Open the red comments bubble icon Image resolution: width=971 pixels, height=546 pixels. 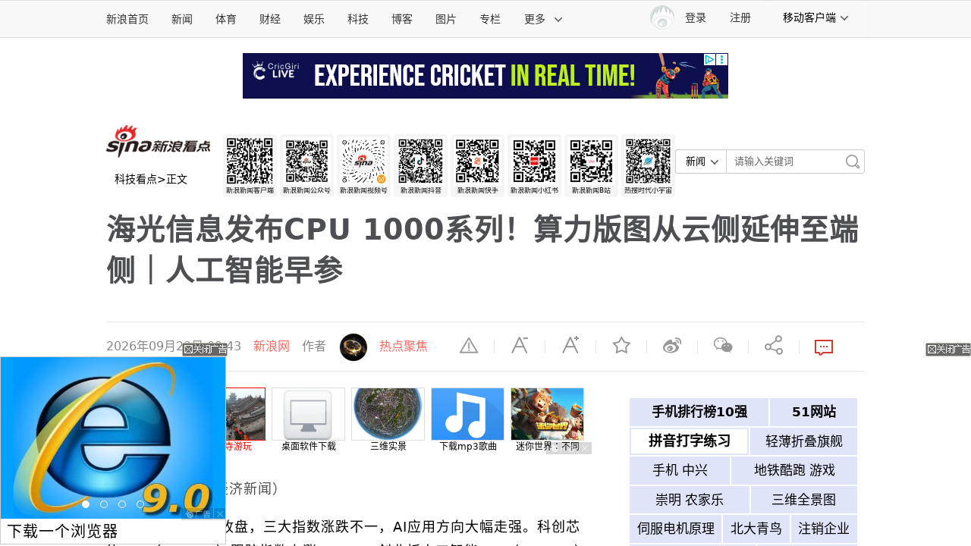(x=824, y=347)
